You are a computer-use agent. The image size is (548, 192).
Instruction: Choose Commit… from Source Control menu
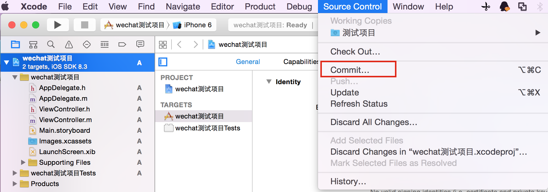[x=350, y=70]
